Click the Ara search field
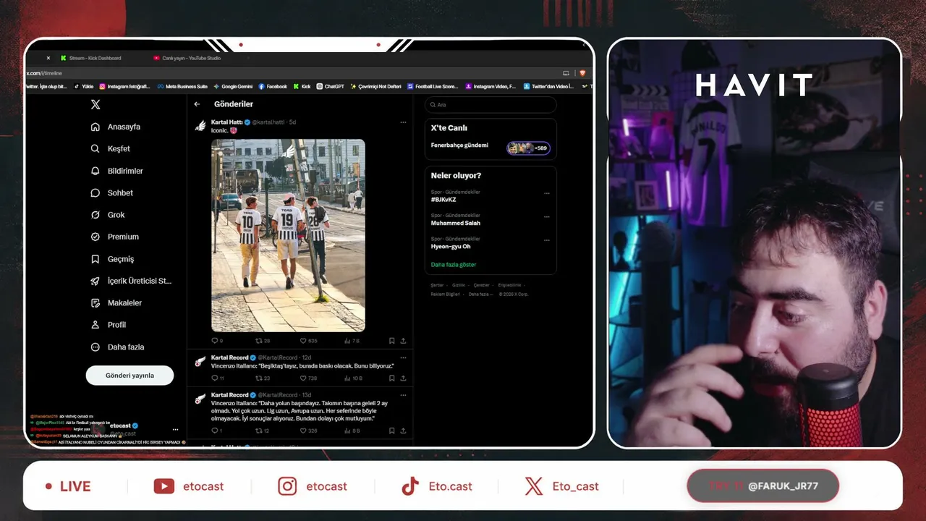Screen dimensions: 926x521 (x=490, y=105)
